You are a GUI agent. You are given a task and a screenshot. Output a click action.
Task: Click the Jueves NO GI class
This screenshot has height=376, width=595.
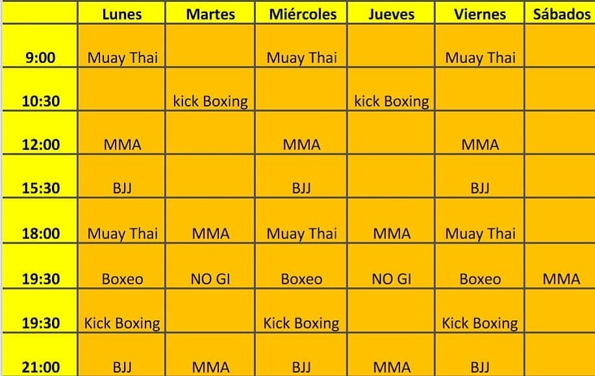click(391, 279)
